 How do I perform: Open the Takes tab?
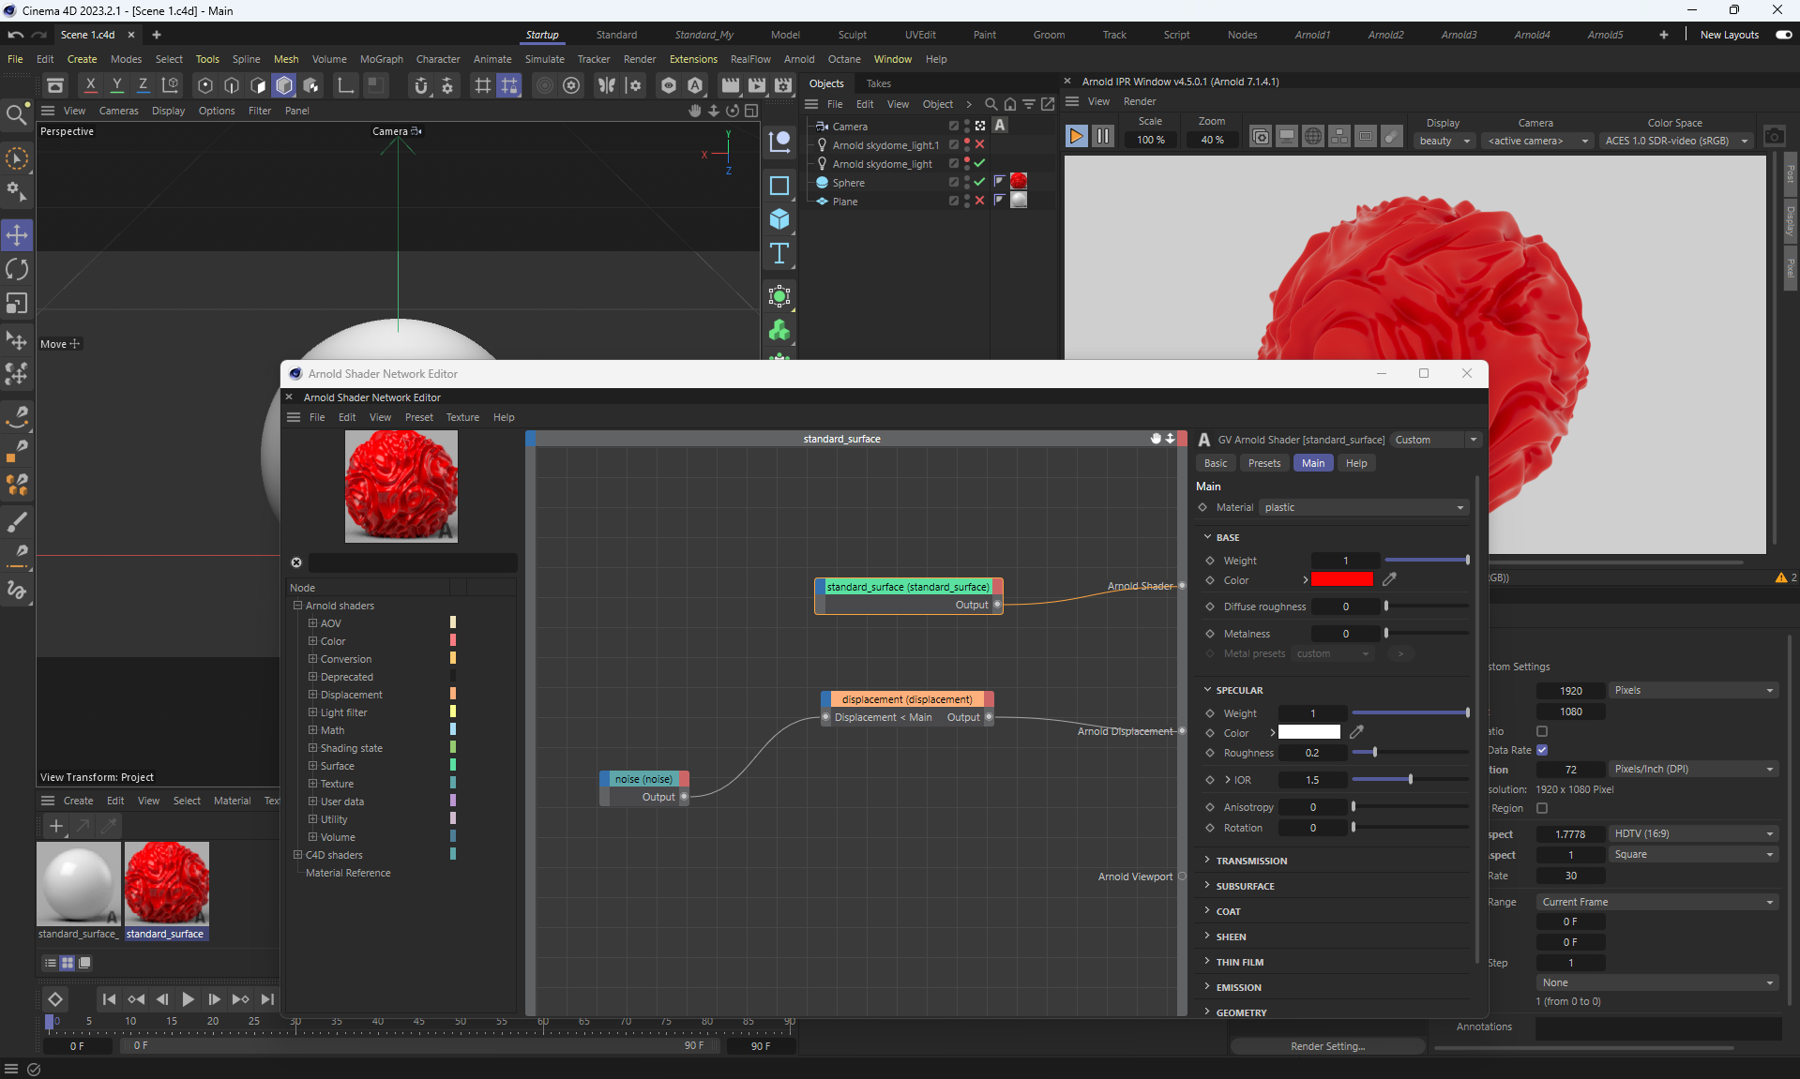(x=878, y=83)
